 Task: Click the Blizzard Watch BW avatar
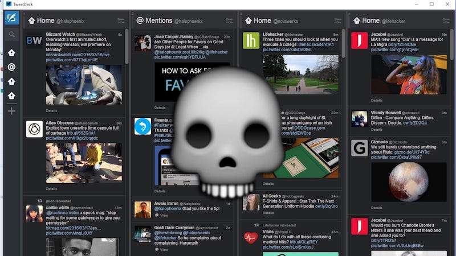pyautogui.click(x=34, y=40)
